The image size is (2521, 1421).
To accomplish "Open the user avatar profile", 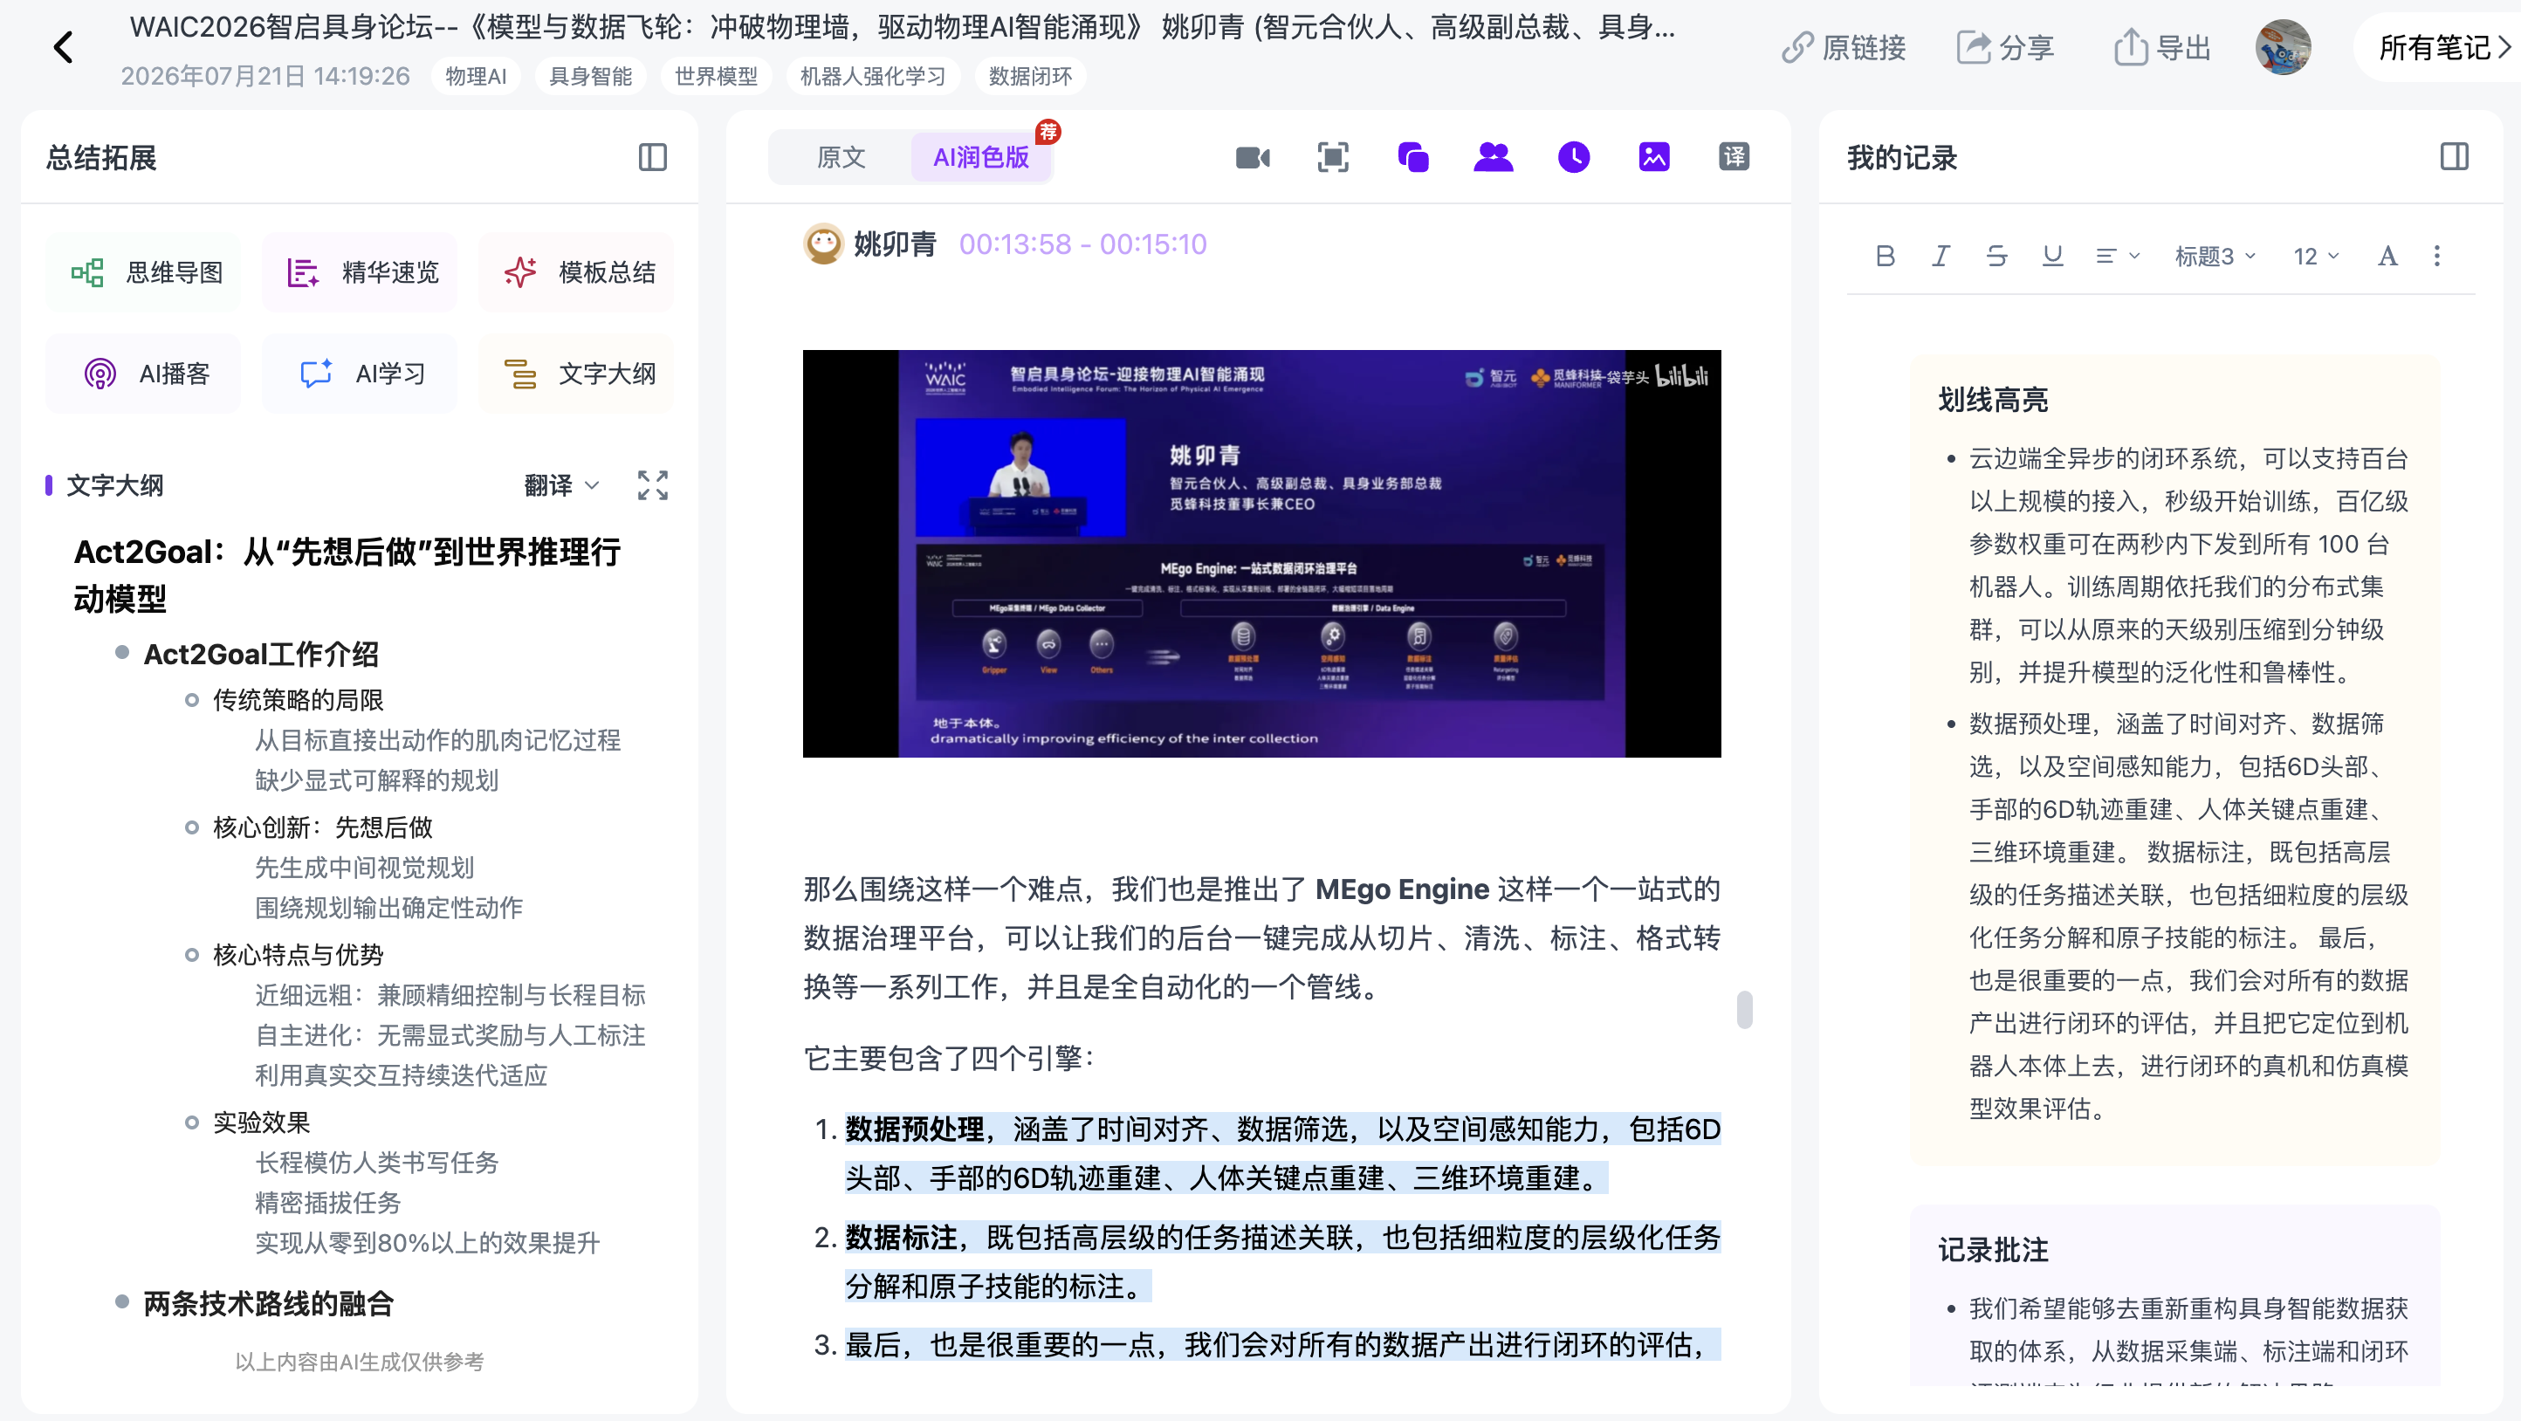I will 2282,47.
